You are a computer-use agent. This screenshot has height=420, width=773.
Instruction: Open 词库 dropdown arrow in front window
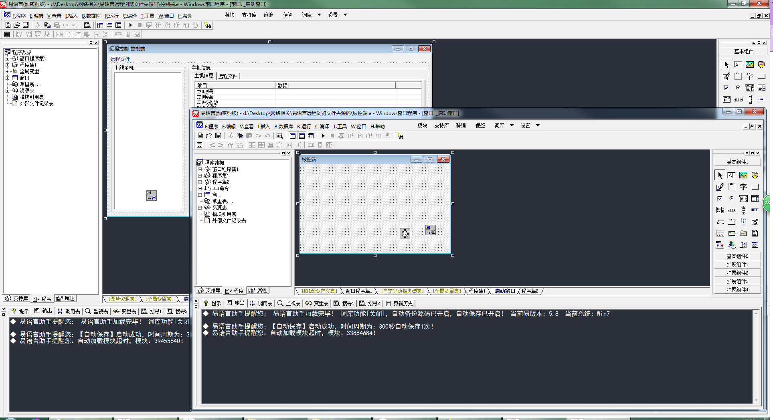pos(512,125)
